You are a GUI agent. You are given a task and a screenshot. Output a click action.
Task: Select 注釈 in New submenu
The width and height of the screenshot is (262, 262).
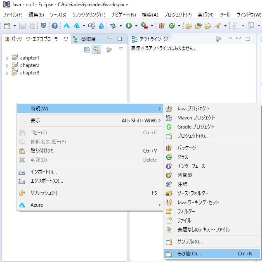212,184
